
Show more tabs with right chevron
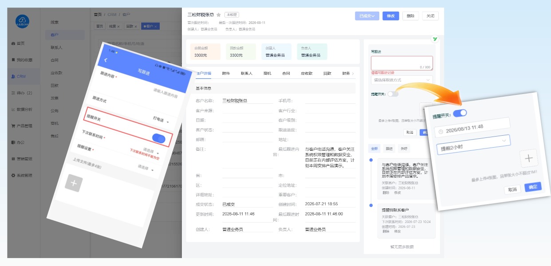(353, 74)
